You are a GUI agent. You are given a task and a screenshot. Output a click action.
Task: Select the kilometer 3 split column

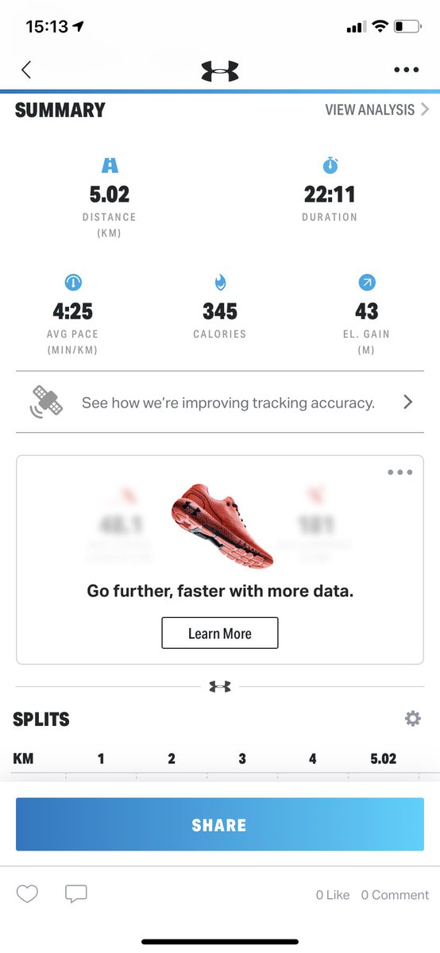pyautogui.click(x=242, y=758)
